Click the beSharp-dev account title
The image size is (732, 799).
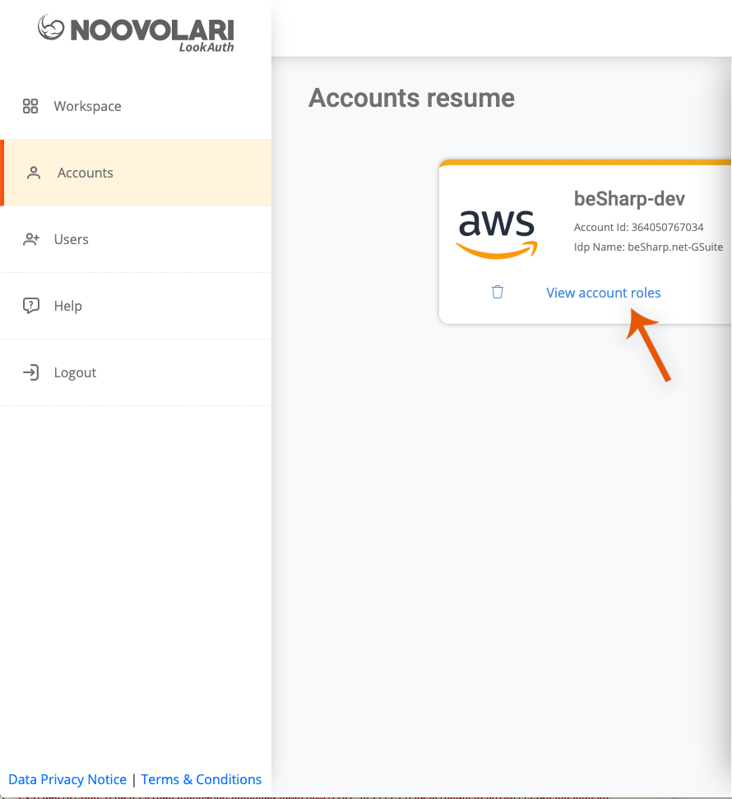tap(629, 199)
